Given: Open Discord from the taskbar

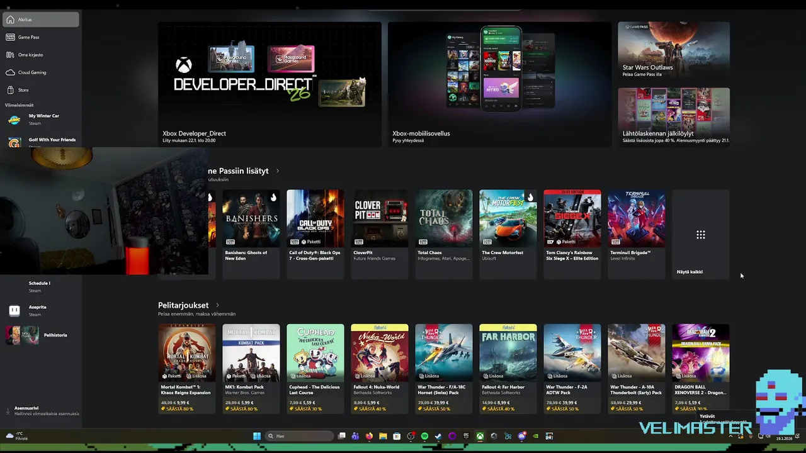Looking at the screenshot, I should 521,436.
